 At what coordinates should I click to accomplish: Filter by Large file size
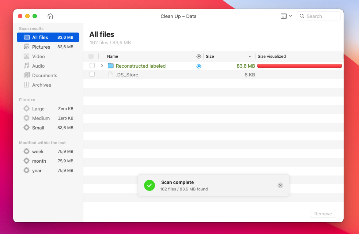[48, 109]
